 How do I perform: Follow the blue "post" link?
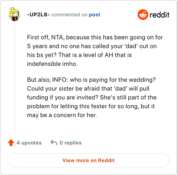pyautogui.click(x=94, y=15)
